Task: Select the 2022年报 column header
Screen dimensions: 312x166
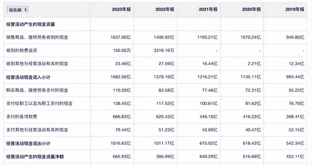Action: (165, 9)
